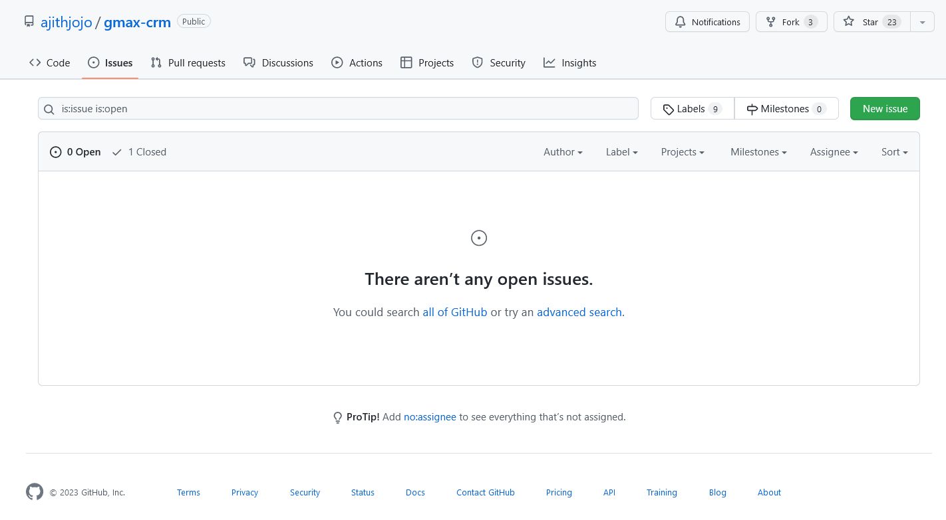Open the Projects tab
946x520 pixels.
pyautogui.click(x=427, y=63)
